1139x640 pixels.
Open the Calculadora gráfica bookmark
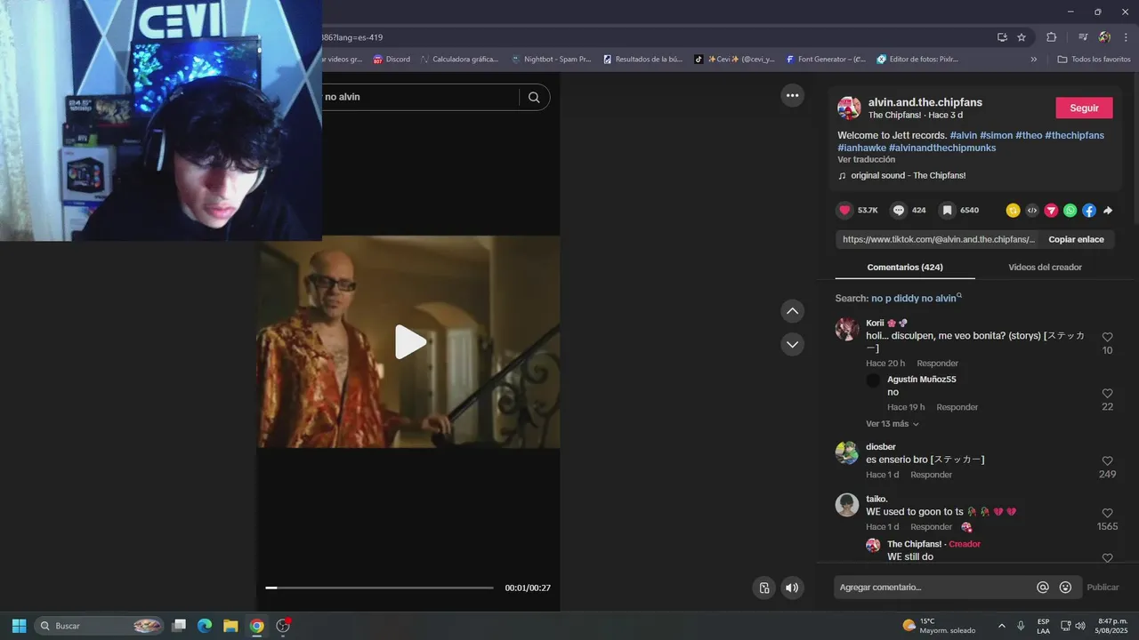pos(458,60)
